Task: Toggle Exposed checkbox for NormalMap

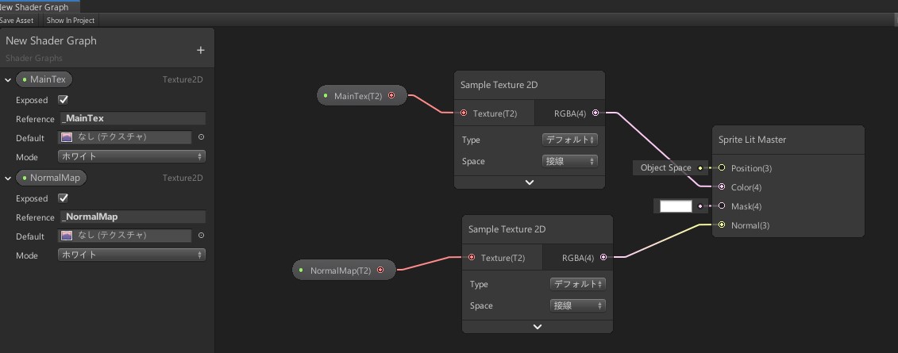Action: (x=64, y=198)
